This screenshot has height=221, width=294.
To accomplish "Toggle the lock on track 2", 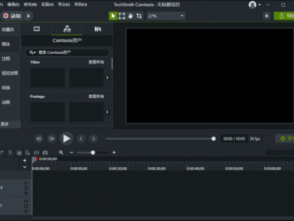I will pyautogui.click(x=26, y=193).
